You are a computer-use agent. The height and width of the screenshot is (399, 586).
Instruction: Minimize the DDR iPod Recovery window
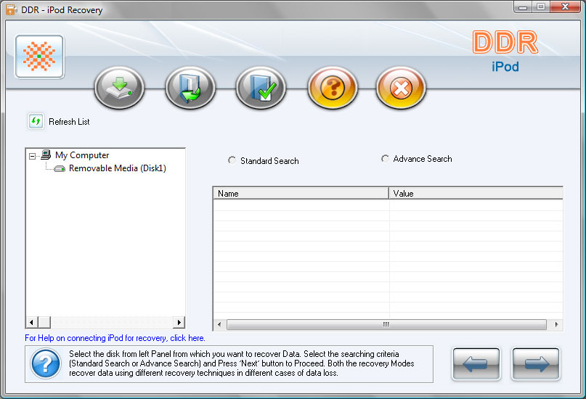click(523, 7)
